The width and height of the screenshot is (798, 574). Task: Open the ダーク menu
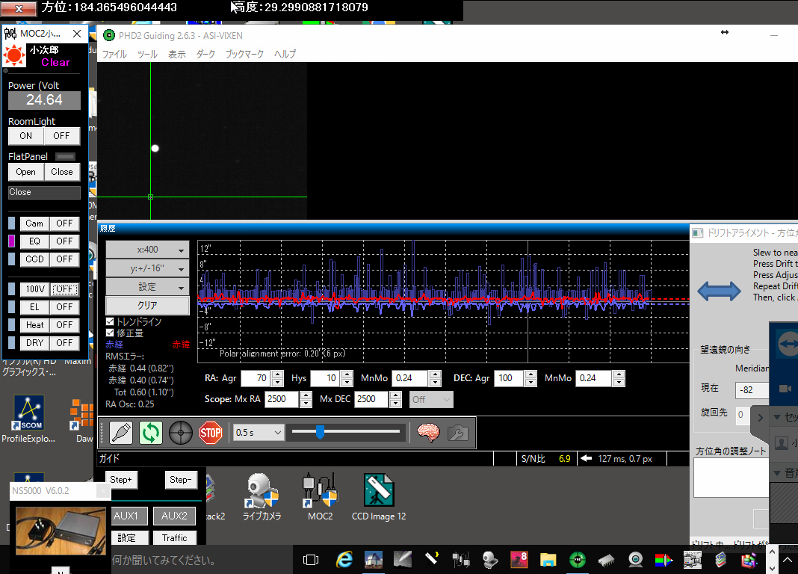point(205,54)
